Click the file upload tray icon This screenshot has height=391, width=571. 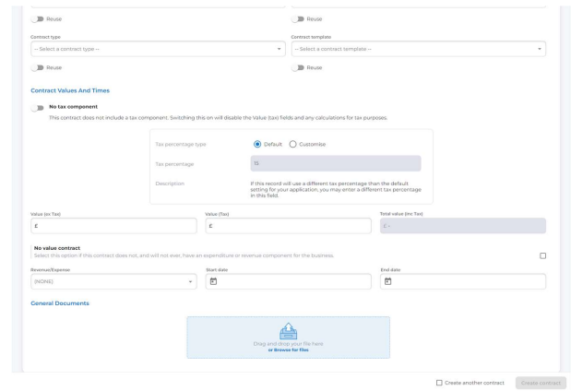click(288, 332)
